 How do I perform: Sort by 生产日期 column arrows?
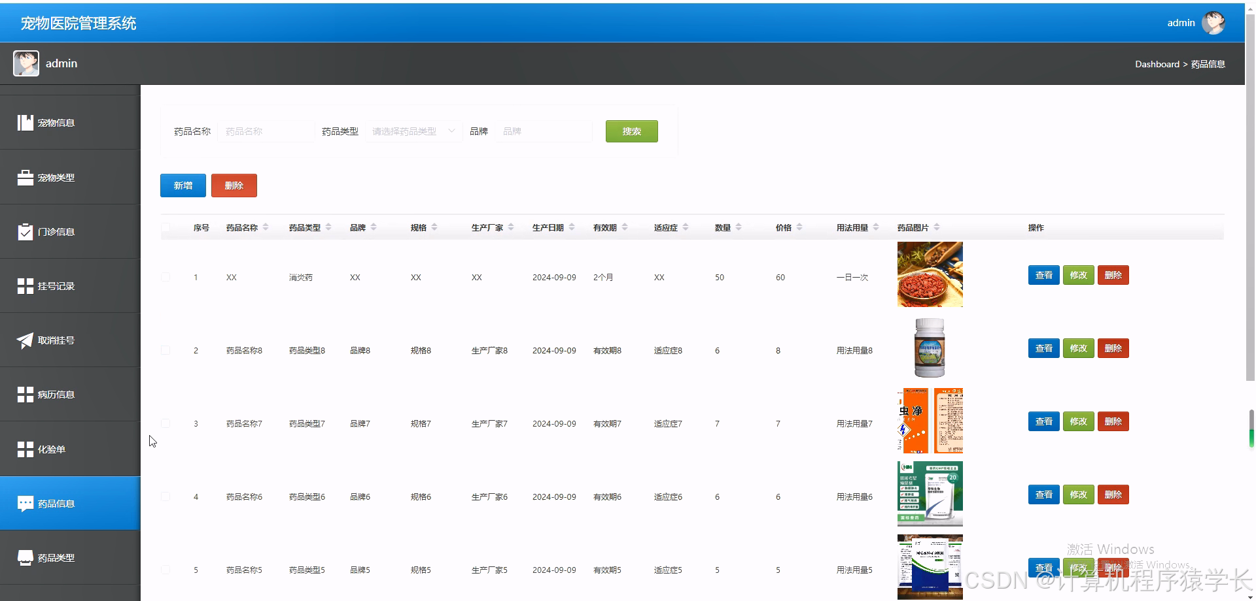tap(572, 227)
